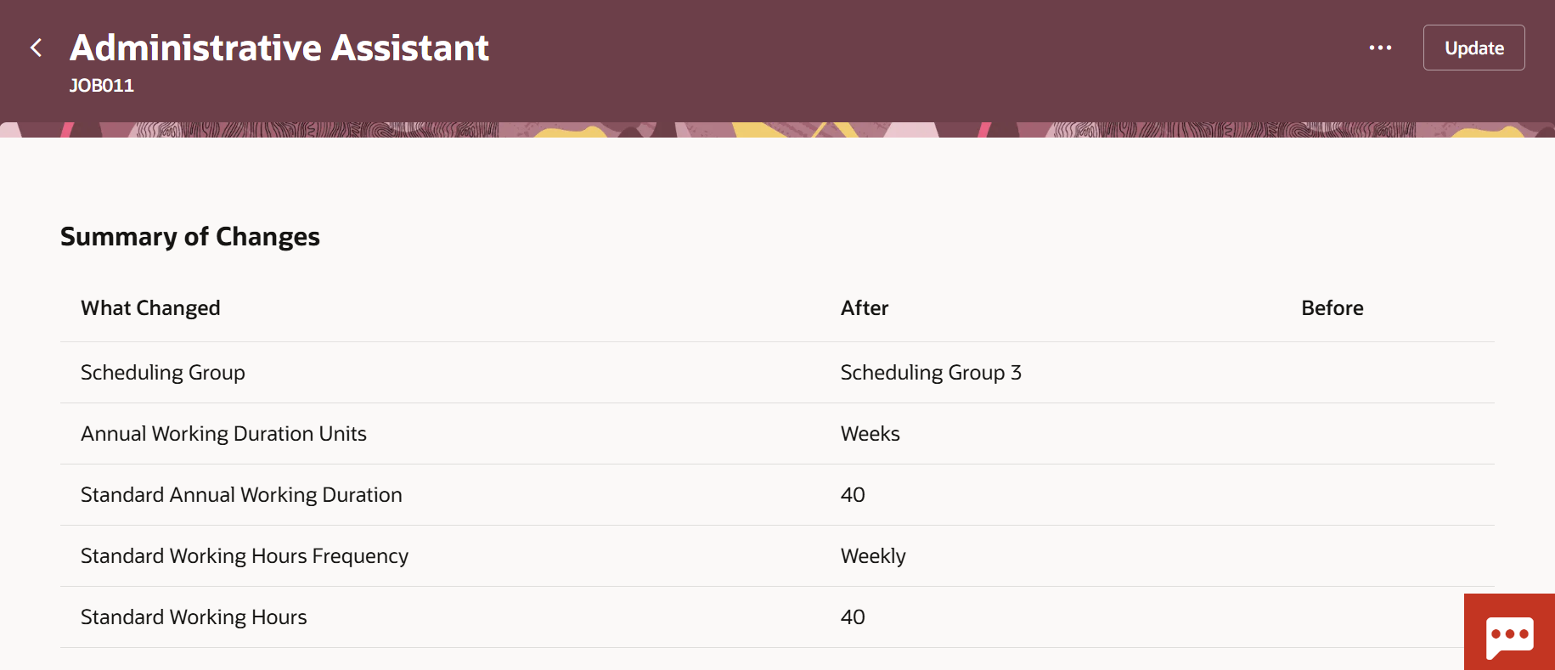Open the more actions ellipsis menu
Screen dimensions: 1555x670
click(1380, 48)
